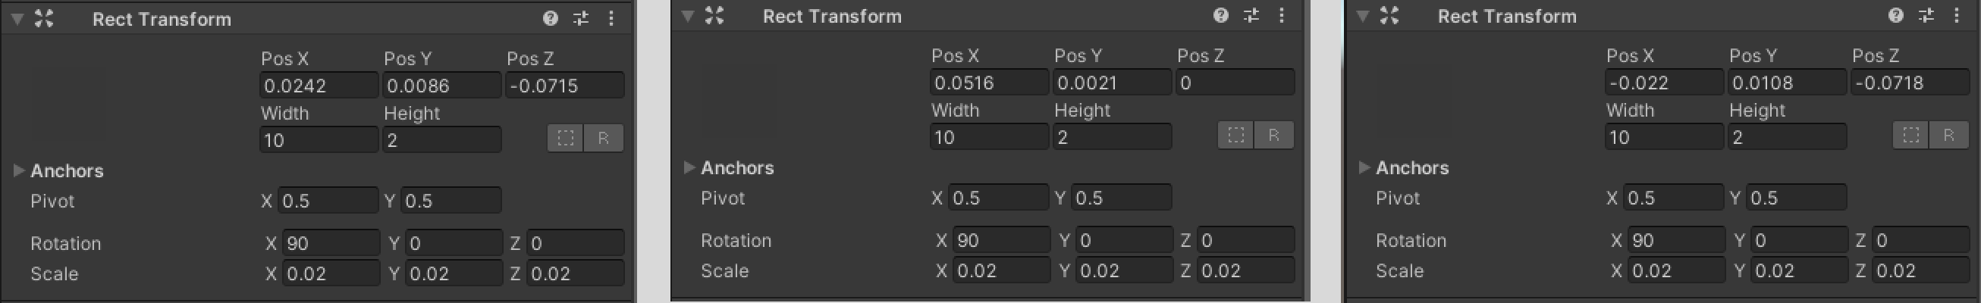The height and width of the screenshot is (303, 1981).
Task: Click help icon in panel with Pos X -0.022
Action: [x=1895, y=15]
